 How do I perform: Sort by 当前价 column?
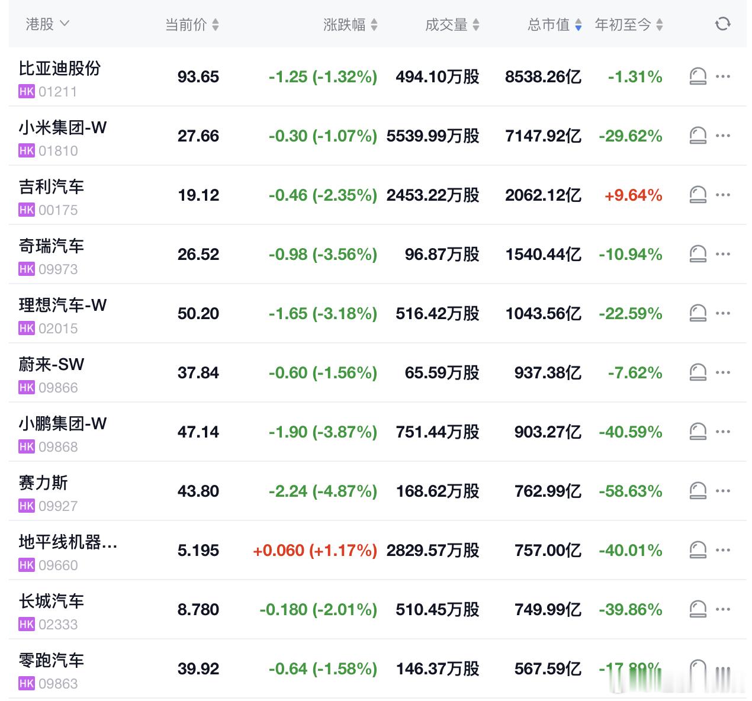[192, 24]
